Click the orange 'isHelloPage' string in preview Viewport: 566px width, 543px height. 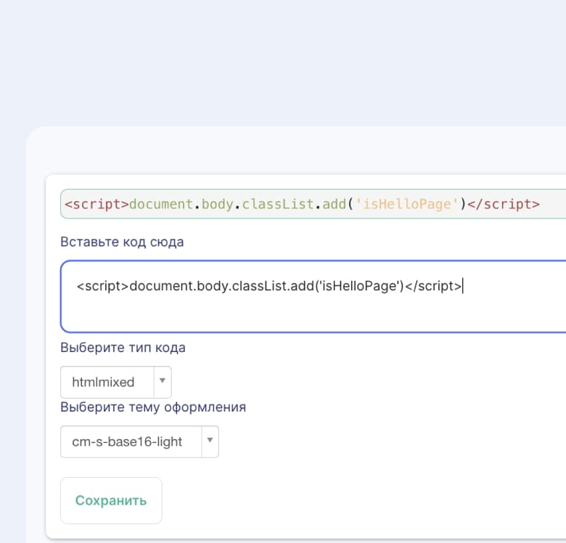[x=407, y=204]
